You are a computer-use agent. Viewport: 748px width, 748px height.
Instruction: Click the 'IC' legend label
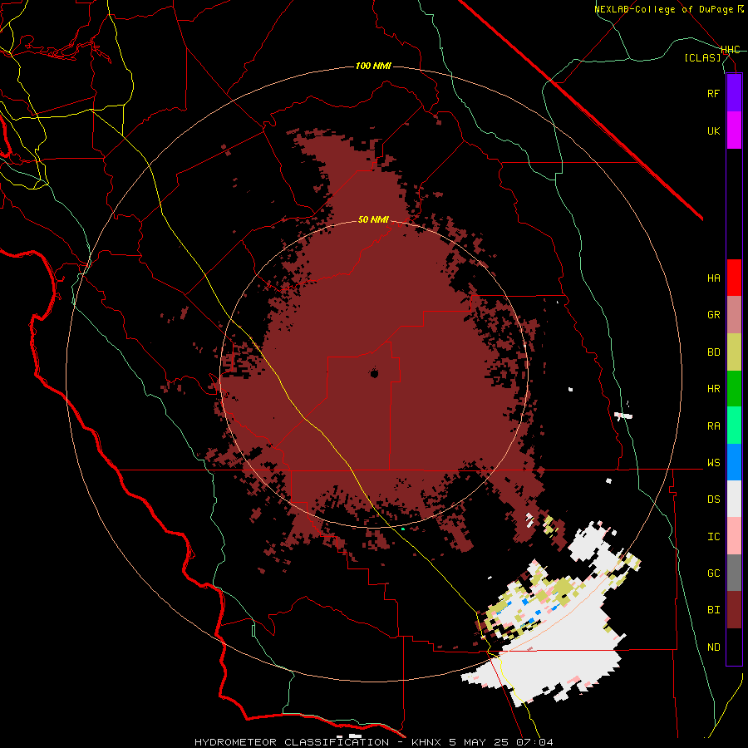pos(713,537)
